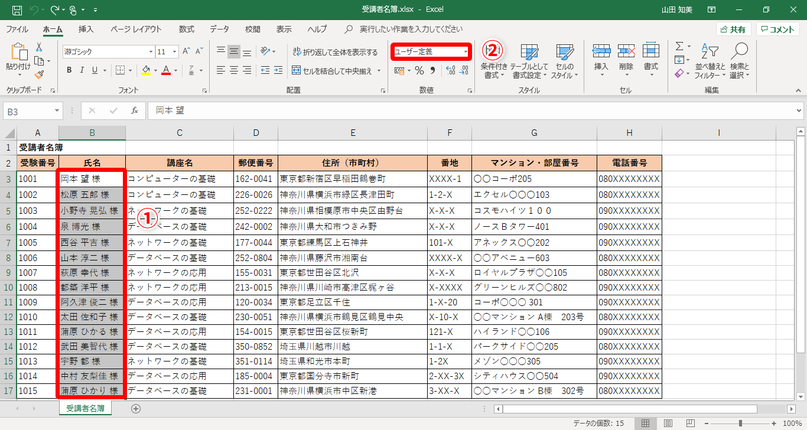Save the workbook with the floppy disk icon
Image resolution: width=807 pixels, height=430 pixels.
coord(17,10)
